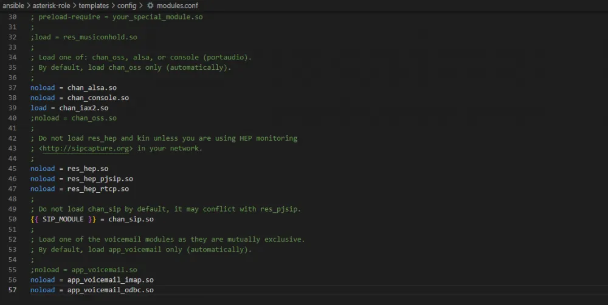This screenshot has width=608, height=305.
Task: Click 'your_special_module.so' in preload-require comment
Action: (157, 17)
